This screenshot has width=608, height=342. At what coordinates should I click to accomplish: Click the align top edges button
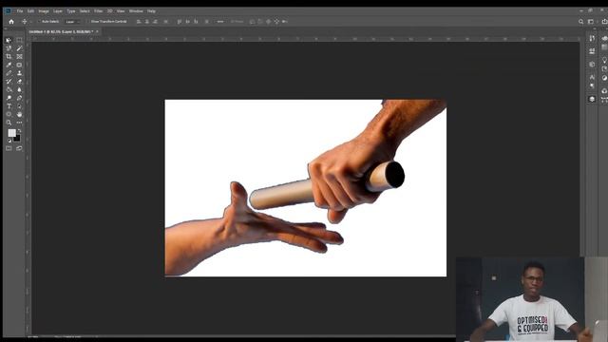point(180,22)
